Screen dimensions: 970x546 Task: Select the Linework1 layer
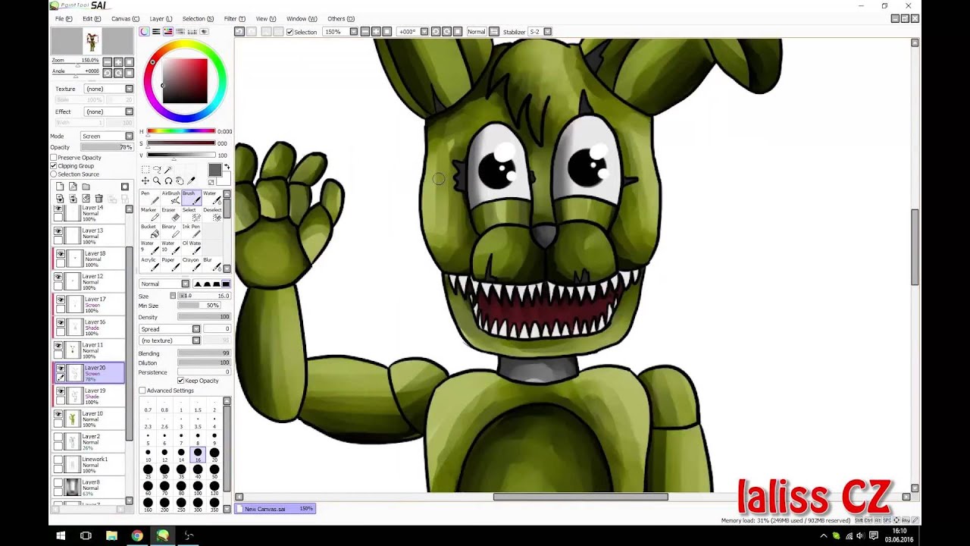click(x=89, y=465)
